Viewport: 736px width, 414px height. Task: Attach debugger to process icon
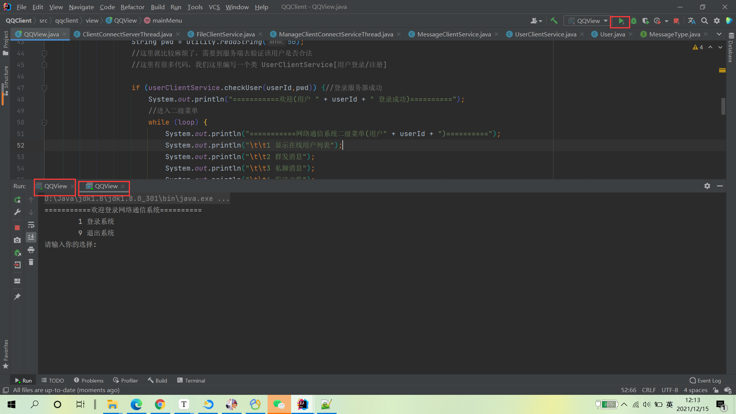17,253
